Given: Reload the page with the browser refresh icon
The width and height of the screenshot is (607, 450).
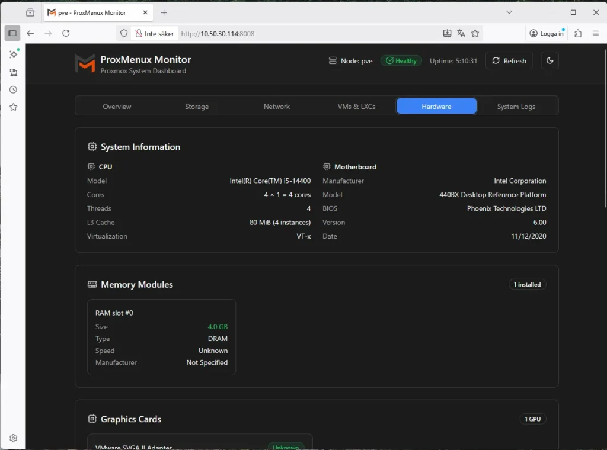Looking at the screenshot, I should point(66,33).
